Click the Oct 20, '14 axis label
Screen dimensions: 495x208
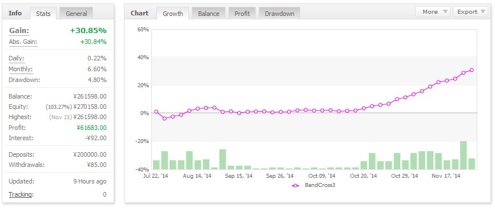pyautogui.click(x=363, y=176)
